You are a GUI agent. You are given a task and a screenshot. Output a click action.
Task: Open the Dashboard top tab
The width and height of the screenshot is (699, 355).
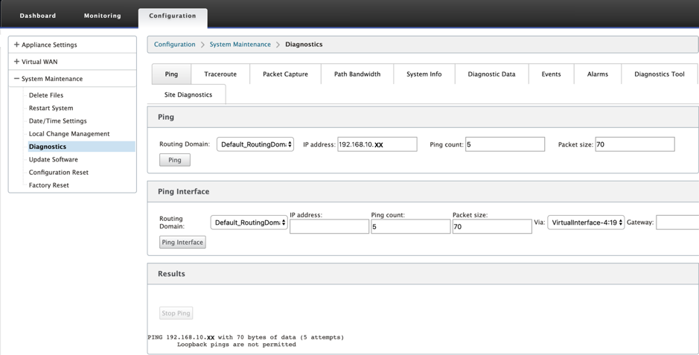37,16
